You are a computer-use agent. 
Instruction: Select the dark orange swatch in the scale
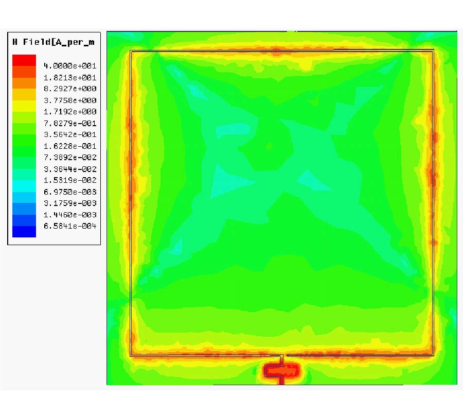tap(23, 84)
